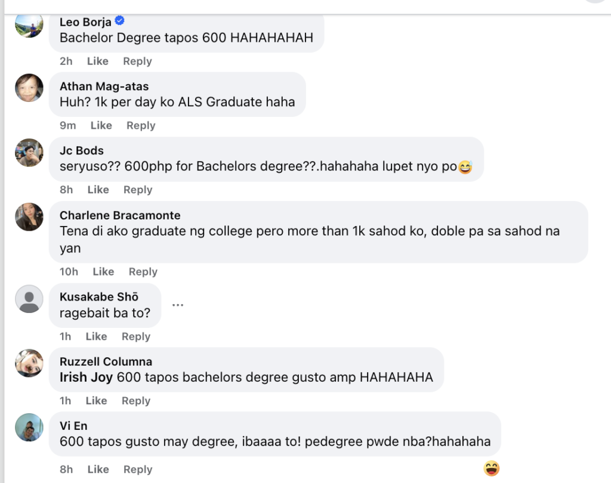Image resolution: width=611 pixels, height=483 pixels.
Task: Open Ruzzell Columna's avatar
Action: (29, 363)
